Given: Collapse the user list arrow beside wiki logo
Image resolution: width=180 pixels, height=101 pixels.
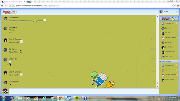Looking at the screenshot, I should pos(160,18).
